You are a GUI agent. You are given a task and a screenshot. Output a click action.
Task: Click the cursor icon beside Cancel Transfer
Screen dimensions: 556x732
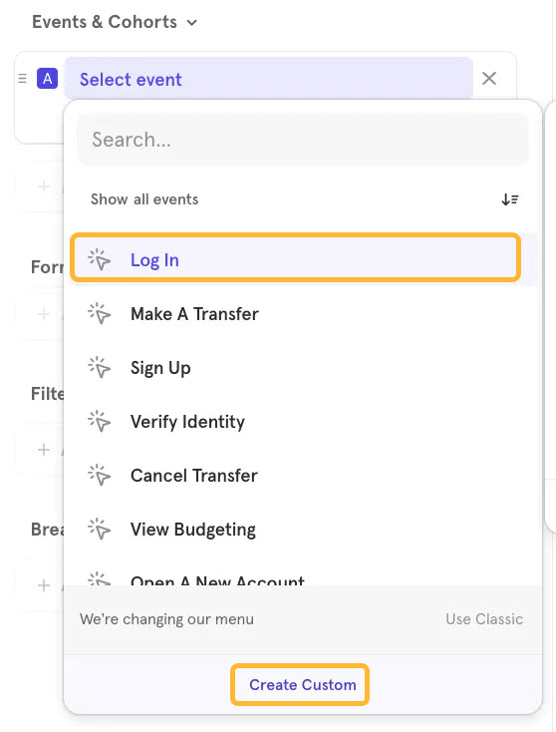[100, 476]
